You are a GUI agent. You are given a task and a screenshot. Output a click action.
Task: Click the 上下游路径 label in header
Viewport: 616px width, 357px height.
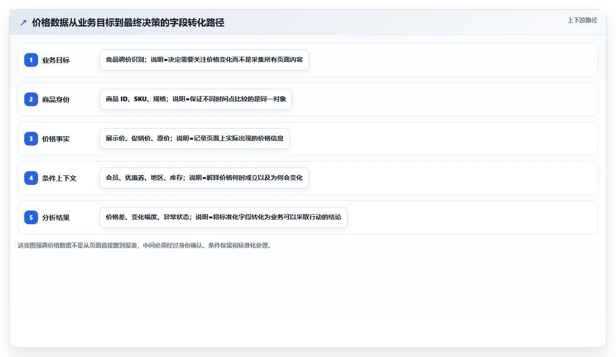coord(582,20)
